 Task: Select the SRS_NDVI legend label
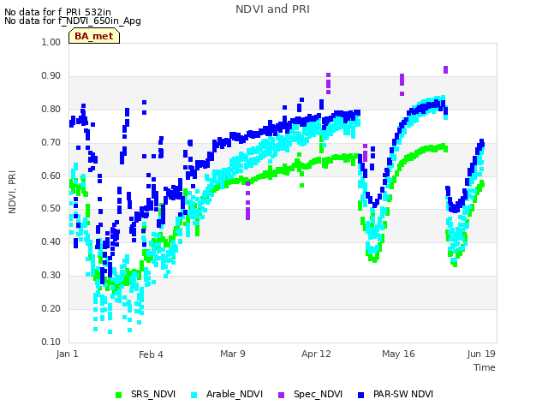[153, 394]
